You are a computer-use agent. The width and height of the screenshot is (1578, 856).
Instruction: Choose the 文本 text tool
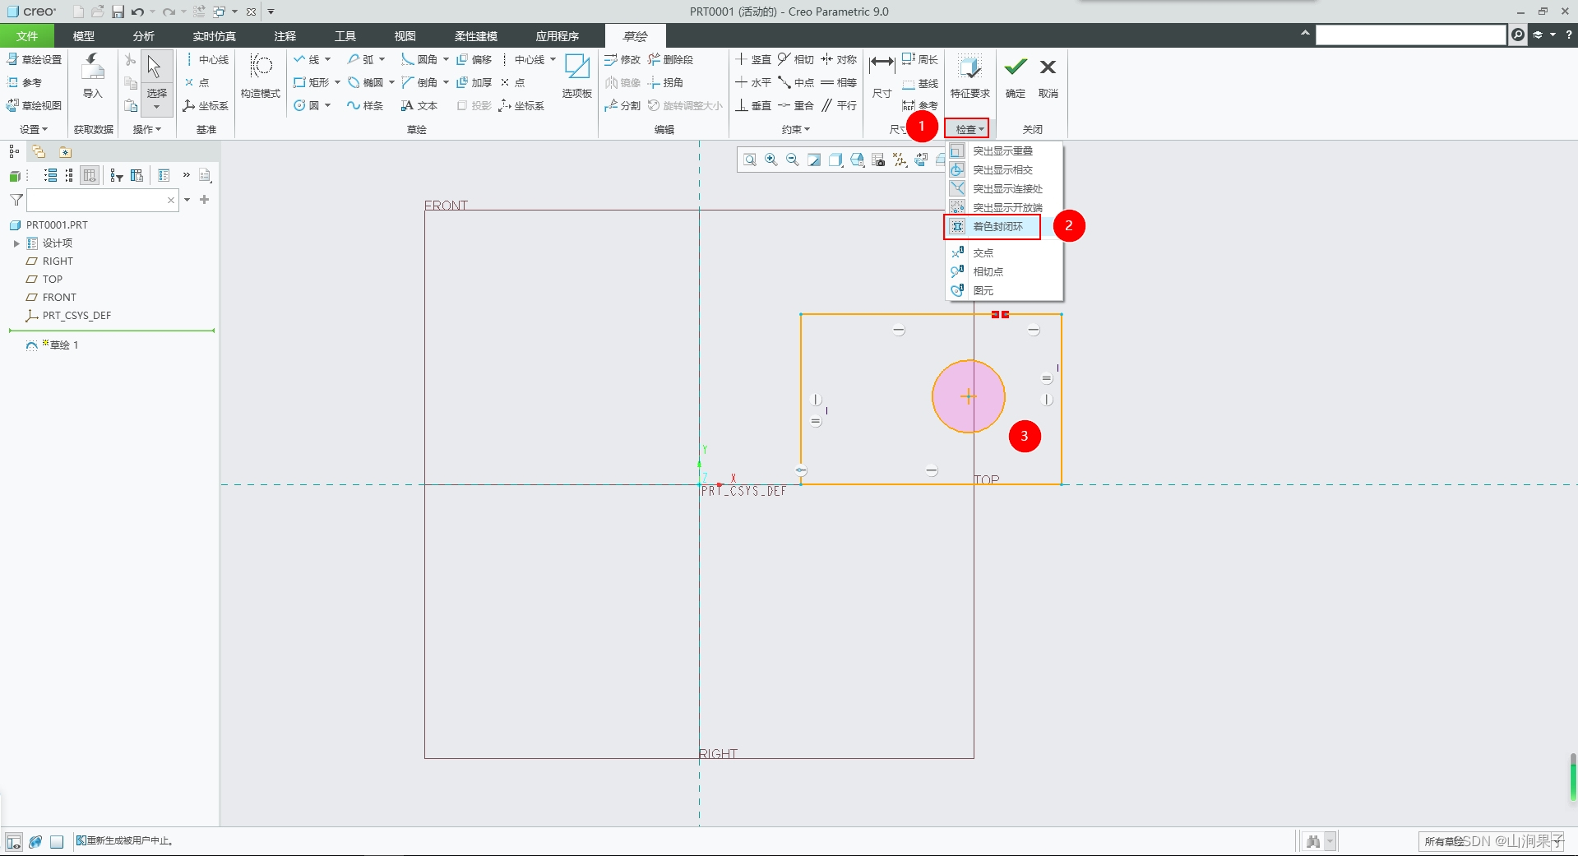[x=419, y=106]
